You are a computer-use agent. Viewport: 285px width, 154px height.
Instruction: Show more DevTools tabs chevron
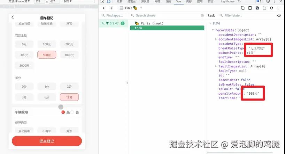(239, 1)
